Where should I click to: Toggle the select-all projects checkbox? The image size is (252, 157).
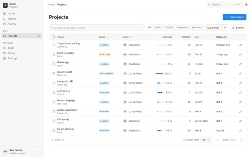[x=54, y=37]
